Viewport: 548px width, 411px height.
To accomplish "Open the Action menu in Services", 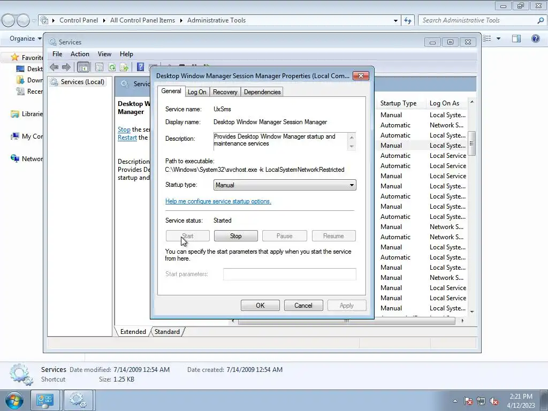I will (80, 54).
